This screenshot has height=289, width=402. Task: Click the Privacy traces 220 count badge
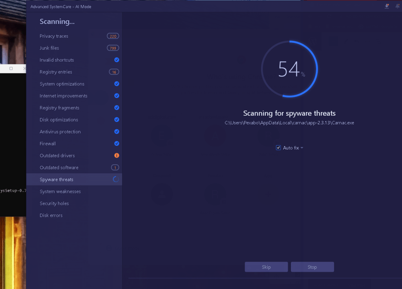tap(113, 36)
